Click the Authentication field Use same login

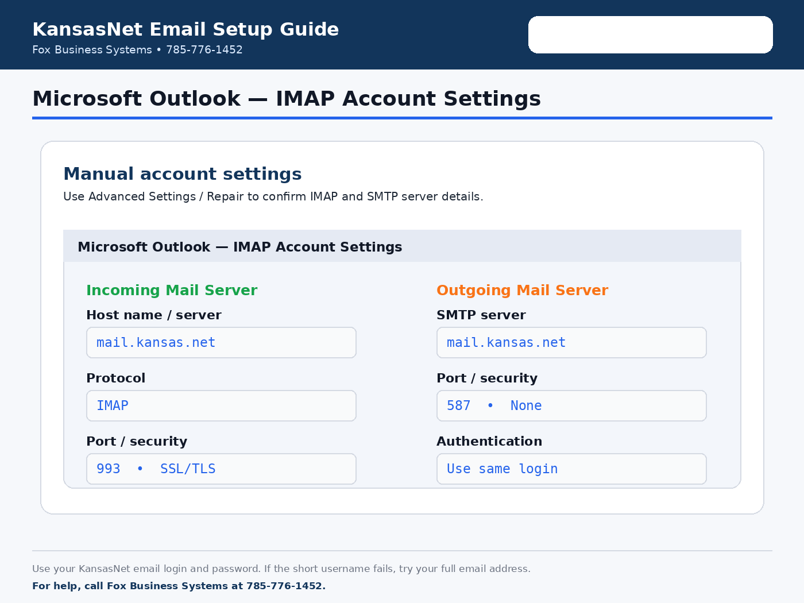pyautogui.click(x=571, y=469)
